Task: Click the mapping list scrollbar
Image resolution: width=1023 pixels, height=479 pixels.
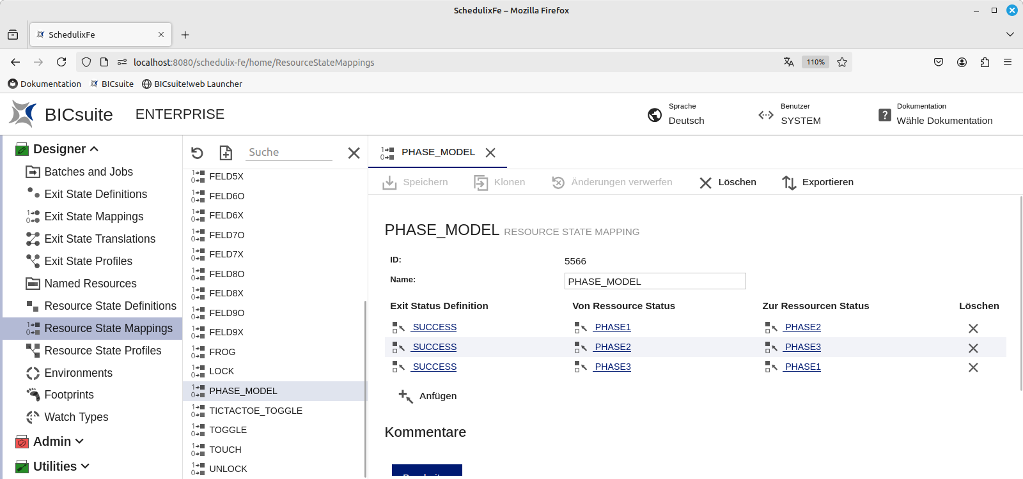Action: point(365,388)
